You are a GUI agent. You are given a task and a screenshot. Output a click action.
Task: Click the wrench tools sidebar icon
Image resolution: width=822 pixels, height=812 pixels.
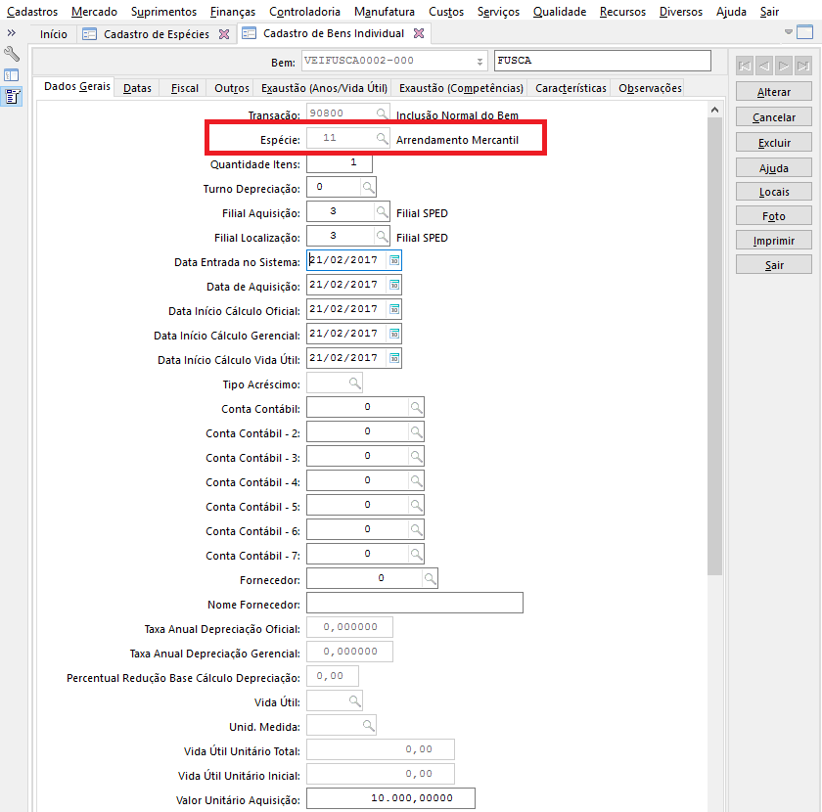point(12,54)
